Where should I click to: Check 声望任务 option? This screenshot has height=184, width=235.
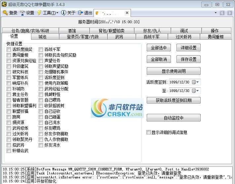(41, 61)
